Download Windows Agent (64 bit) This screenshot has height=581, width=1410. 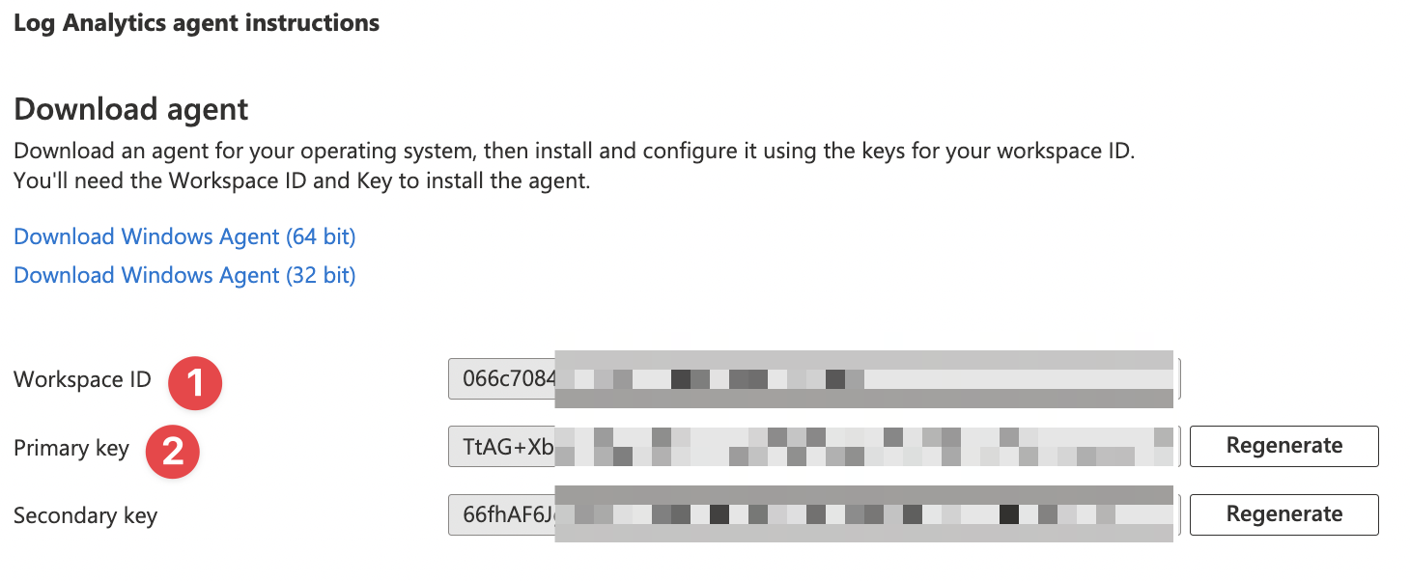[x=183, y=235]
